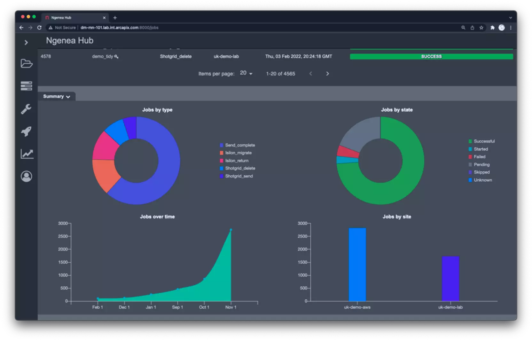This screenshot has width=532, height=341.
Task: Click the bookmark star in address bar
Action: [481, 28]
